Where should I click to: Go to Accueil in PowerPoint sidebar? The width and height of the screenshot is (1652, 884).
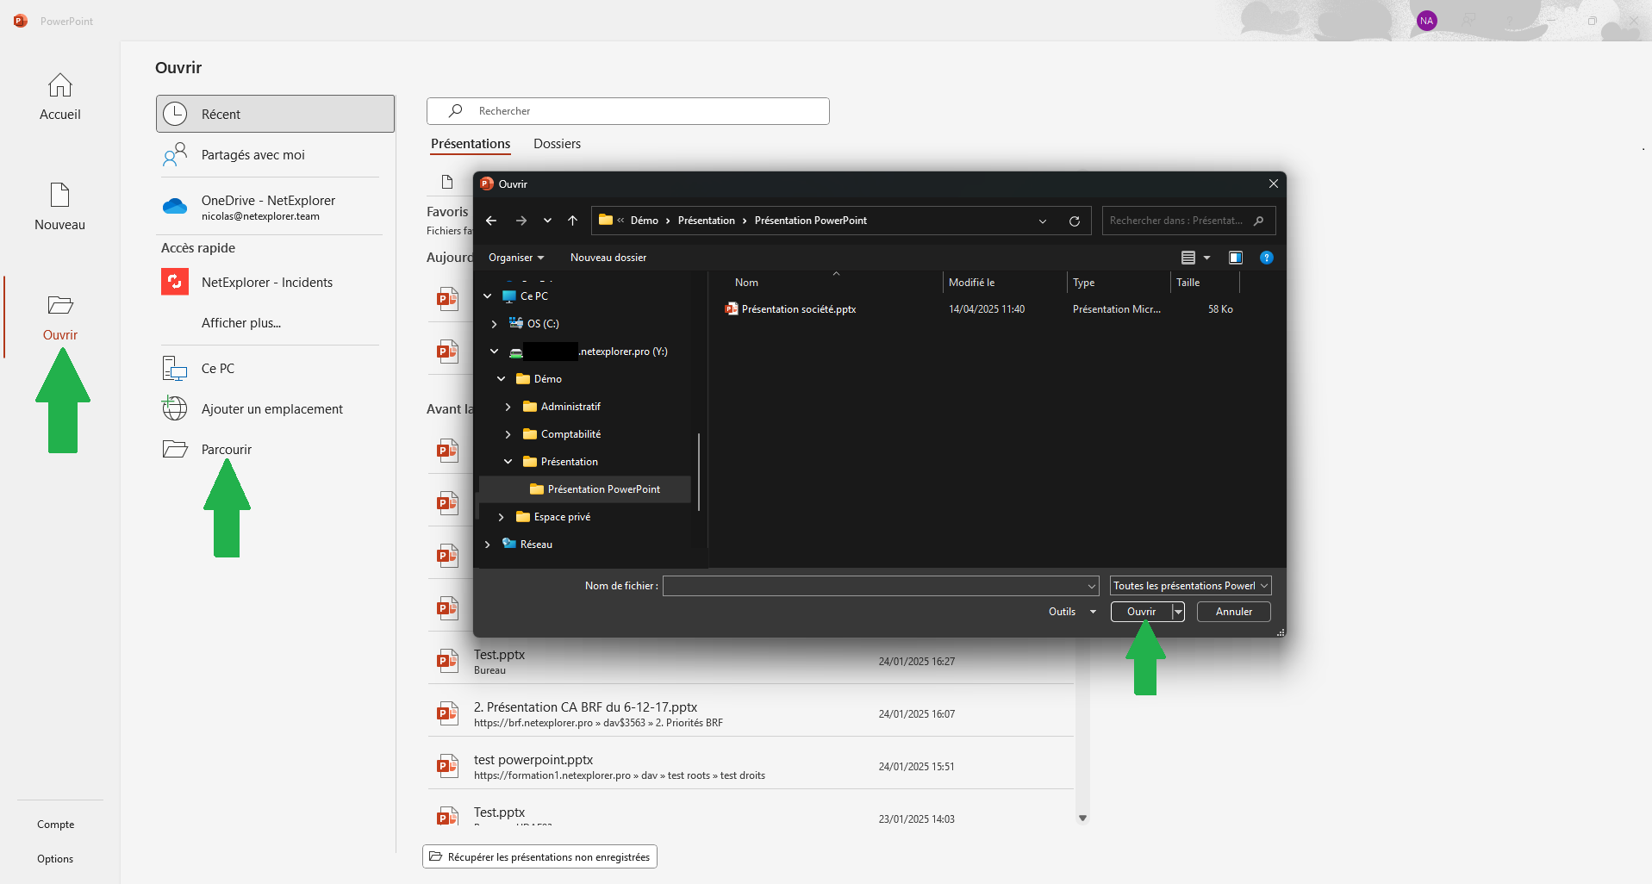[59, 96]
